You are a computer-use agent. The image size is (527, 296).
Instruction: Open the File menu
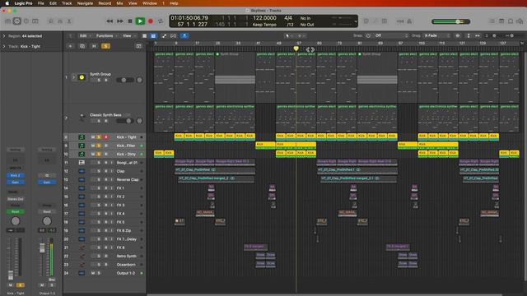pyautogui.click(x=41, y=3)
